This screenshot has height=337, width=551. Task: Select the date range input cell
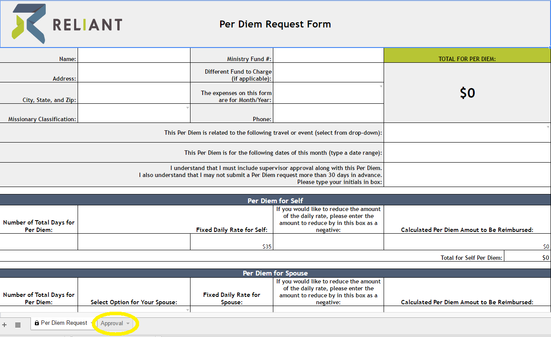point(467,152)
